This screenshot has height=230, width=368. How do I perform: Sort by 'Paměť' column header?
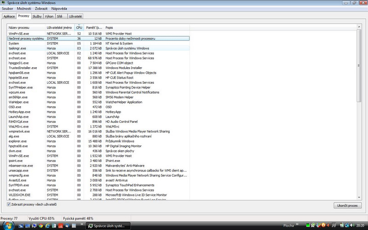94,28
